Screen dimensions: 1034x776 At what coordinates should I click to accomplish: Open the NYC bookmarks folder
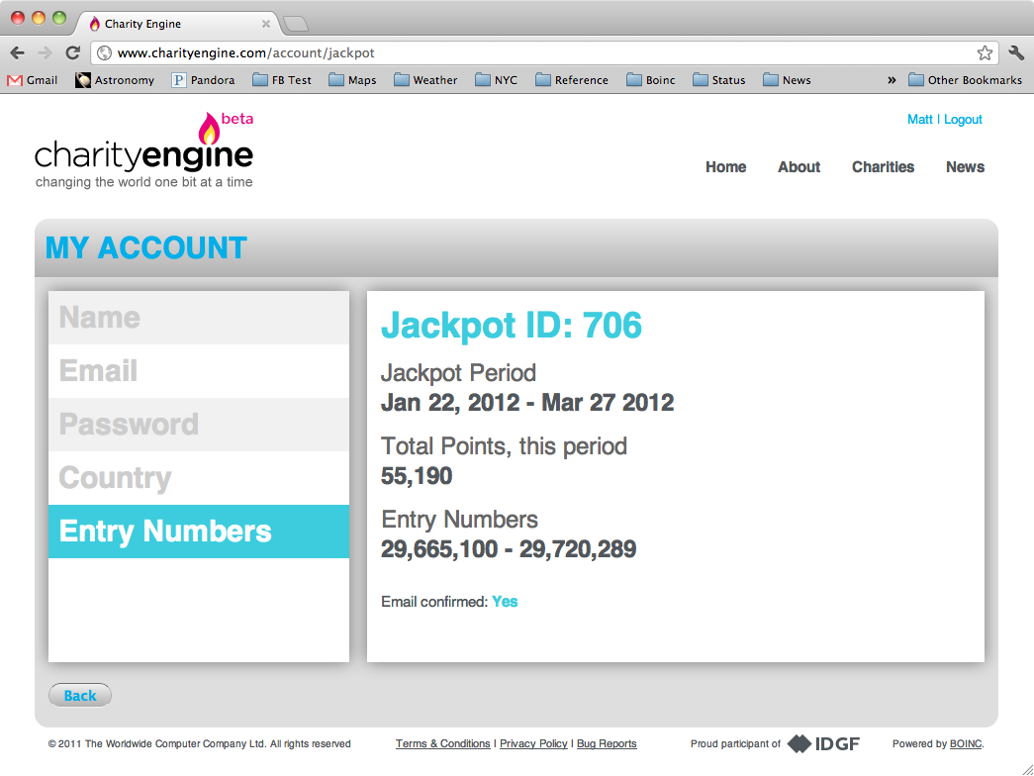pos(497,80)
